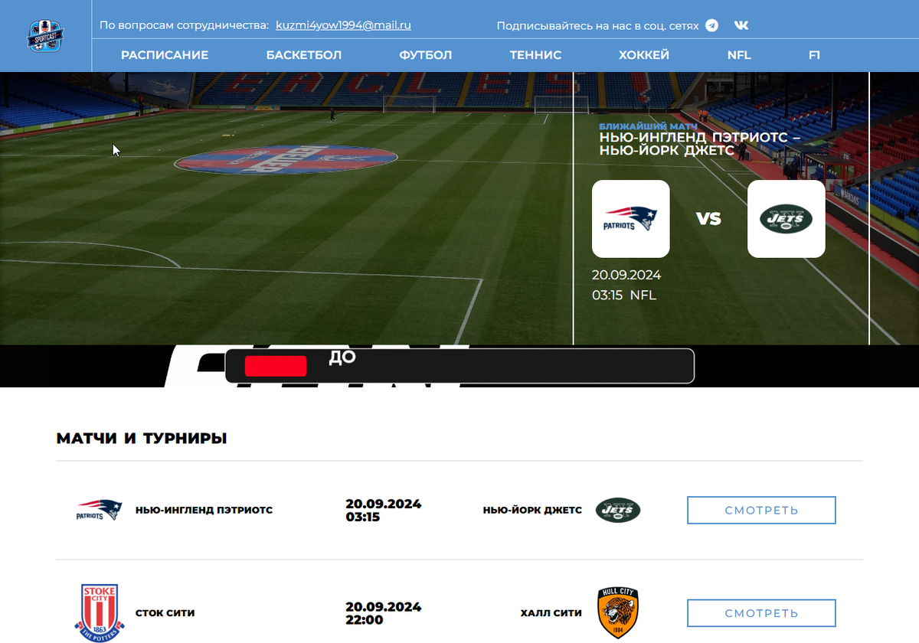The image size is (919, 643).
Task: Click НЬЮ-ЙОРК ДЖЕТС team name in the list
Action: click(532, 510)
